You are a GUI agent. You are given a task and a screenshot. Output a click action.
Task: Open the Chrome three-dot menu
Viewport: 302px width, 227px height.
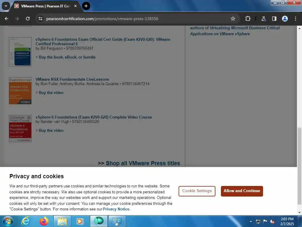(x=296, y=19)
